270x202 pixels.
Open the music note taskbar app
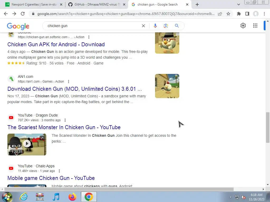coord(56,197)
